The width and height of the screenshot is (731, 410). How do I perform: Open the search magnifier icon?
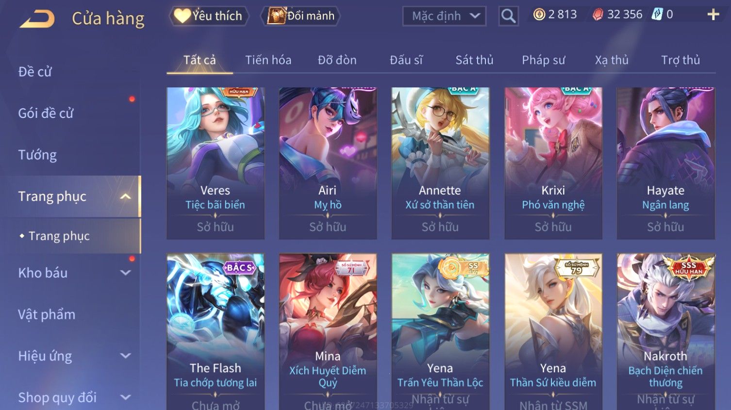coord(508,16)
